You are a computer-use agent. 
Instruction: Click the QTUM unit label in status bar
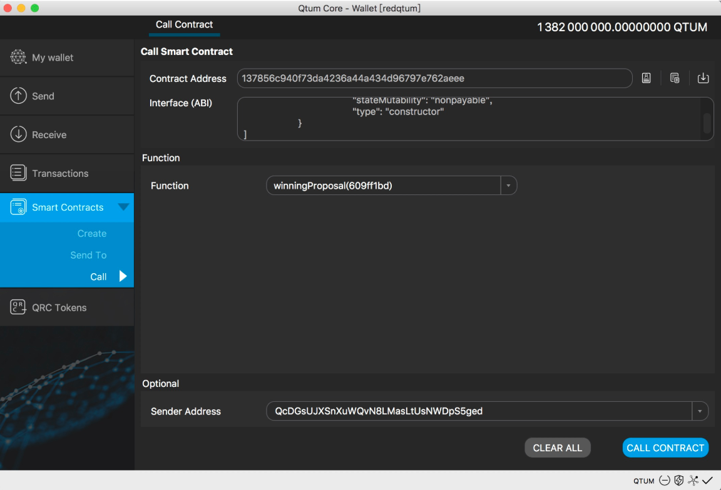click(x=643, y=481)
